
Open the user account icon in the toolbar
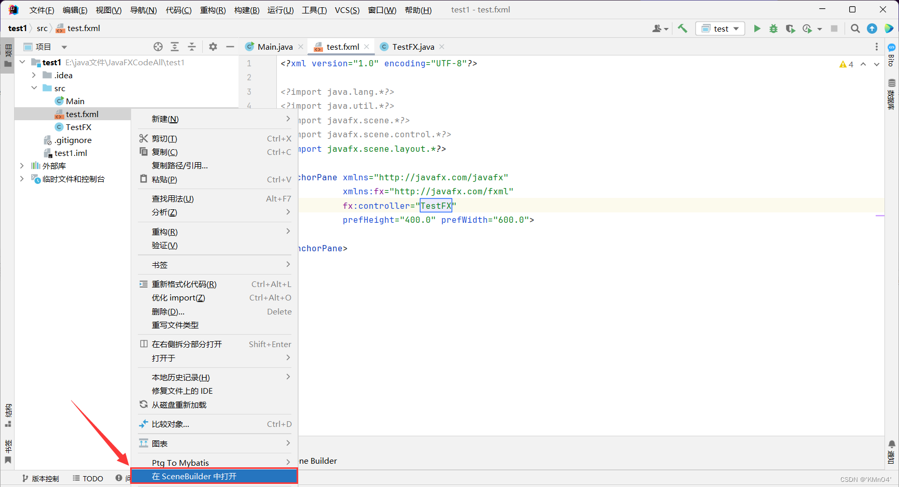pos(660,28)
